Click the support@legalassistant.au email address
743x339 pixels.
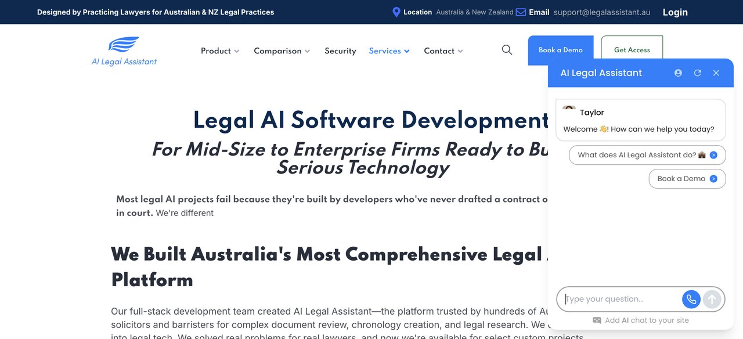(x=602, y=12)
